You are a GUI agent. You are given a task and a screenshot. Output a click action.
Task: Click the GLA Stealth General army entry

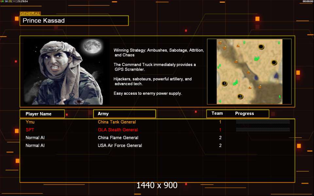click(x=118, y=130)
